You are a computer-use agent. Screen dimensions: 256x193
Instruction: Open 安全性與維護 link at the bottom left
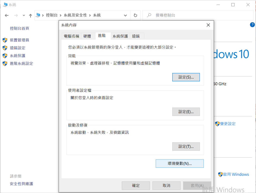(21, 184)
